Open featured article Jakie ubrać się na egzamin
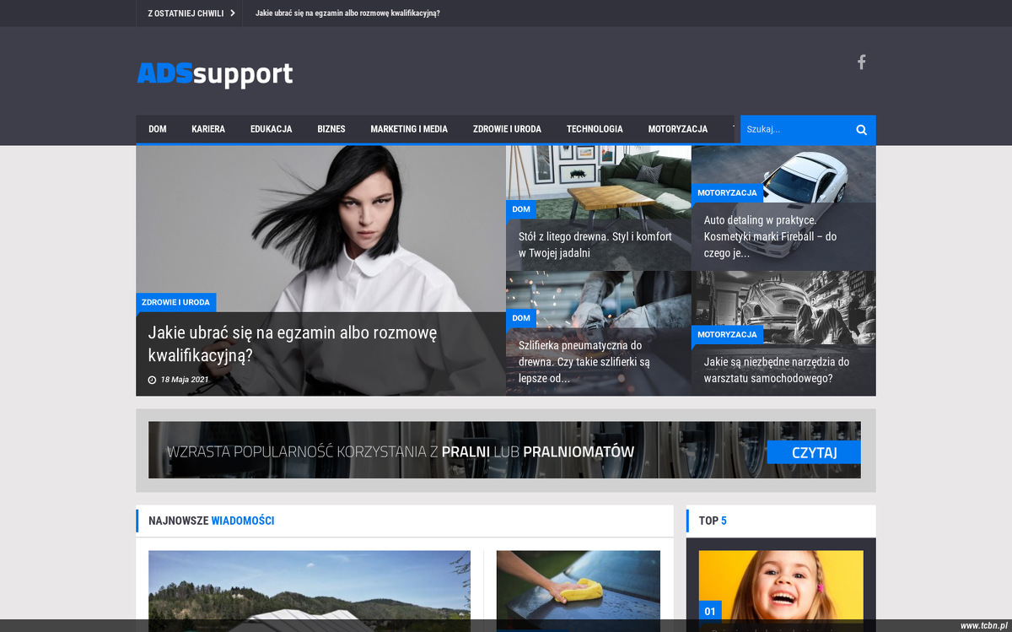This screenshot has width=1012, height=632. [x=293, y=343]
